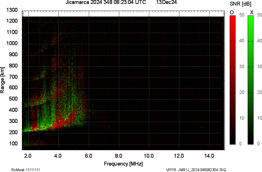262x172 pixels.
Task: Click the 12.0 frequency tick label
Action: pyautogui.click(x=179, y=156)
